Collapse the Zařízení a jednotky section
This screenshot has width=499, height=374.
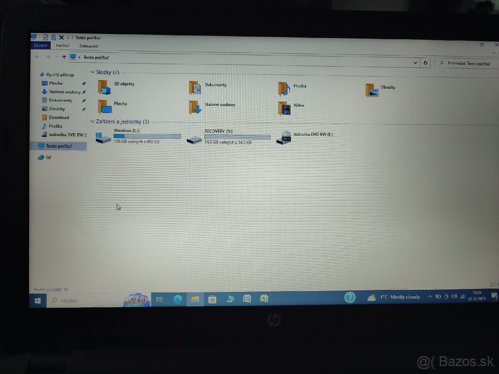click(92, 121)
